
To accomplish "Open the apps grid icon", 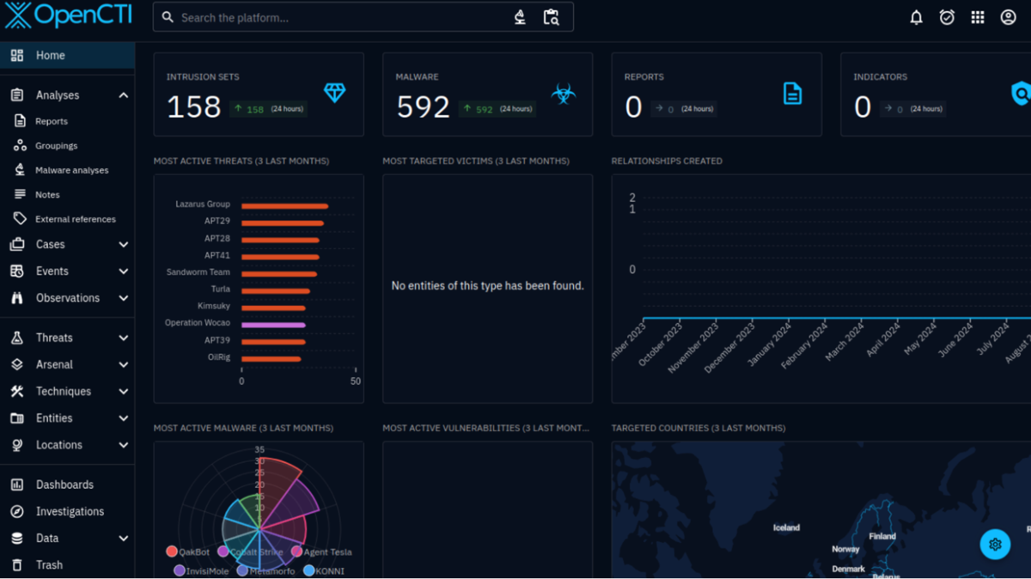I will [x=978, y=17].
